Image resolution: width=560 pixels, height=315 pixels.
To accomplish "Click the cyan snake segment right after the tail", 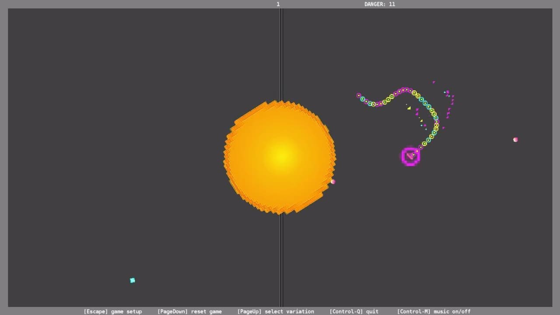I will (x=363, y=99).
